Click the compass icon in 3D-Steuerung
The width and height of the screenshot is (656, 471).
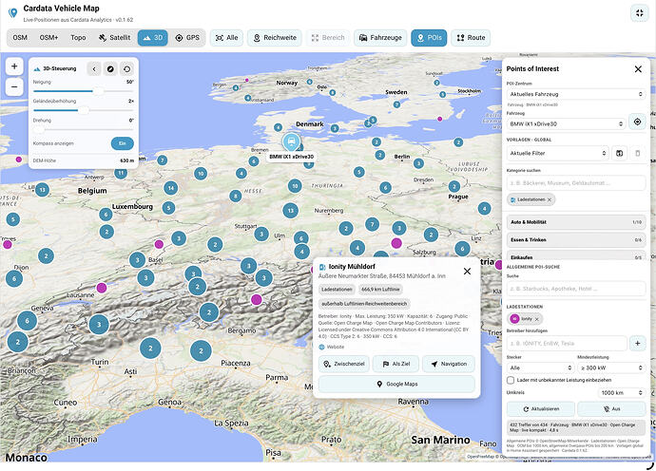pyautogui.click(x=110, y=69)
